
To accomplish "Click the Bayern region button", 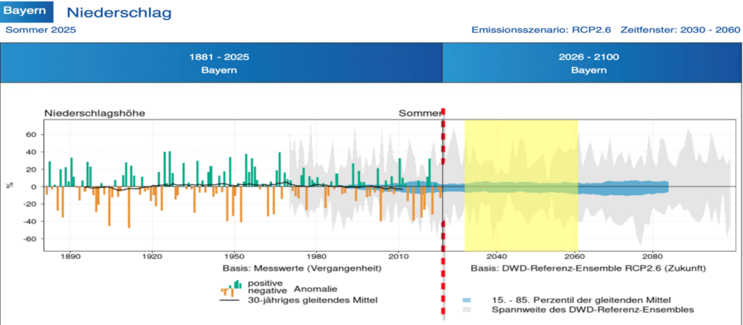I will [27, 12].
